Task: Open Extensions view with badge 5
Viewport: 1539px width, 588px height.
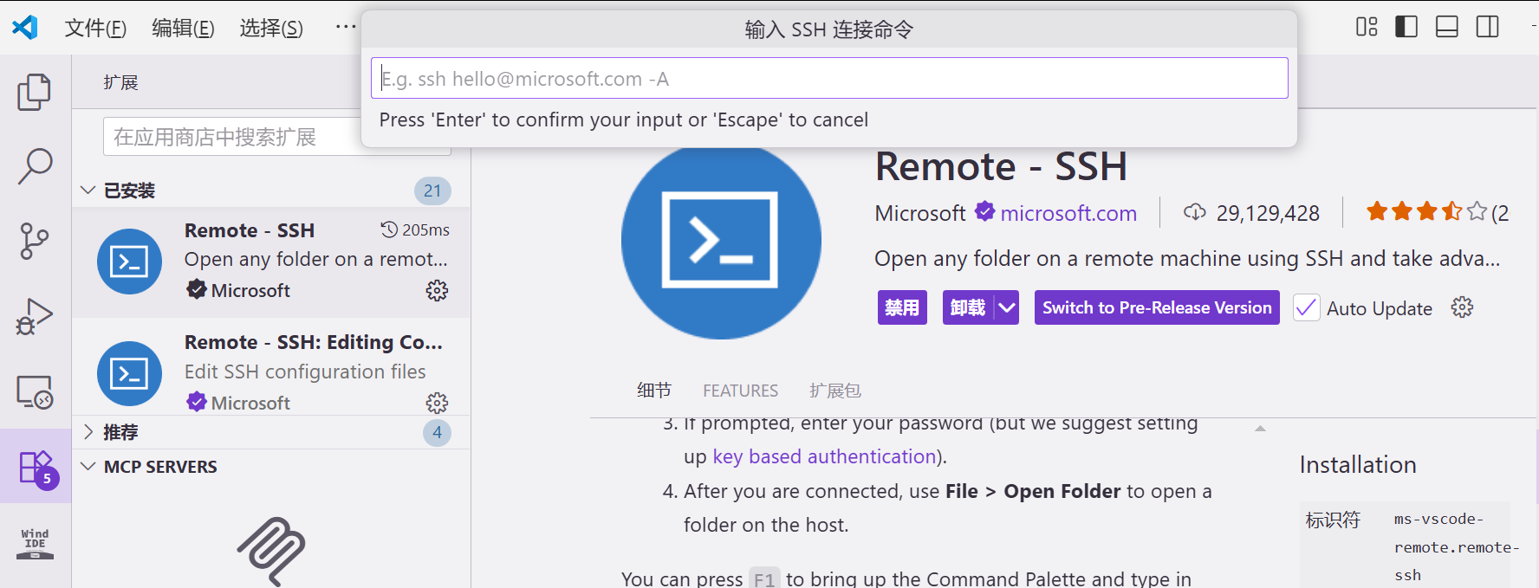Action: click(36, 468)
